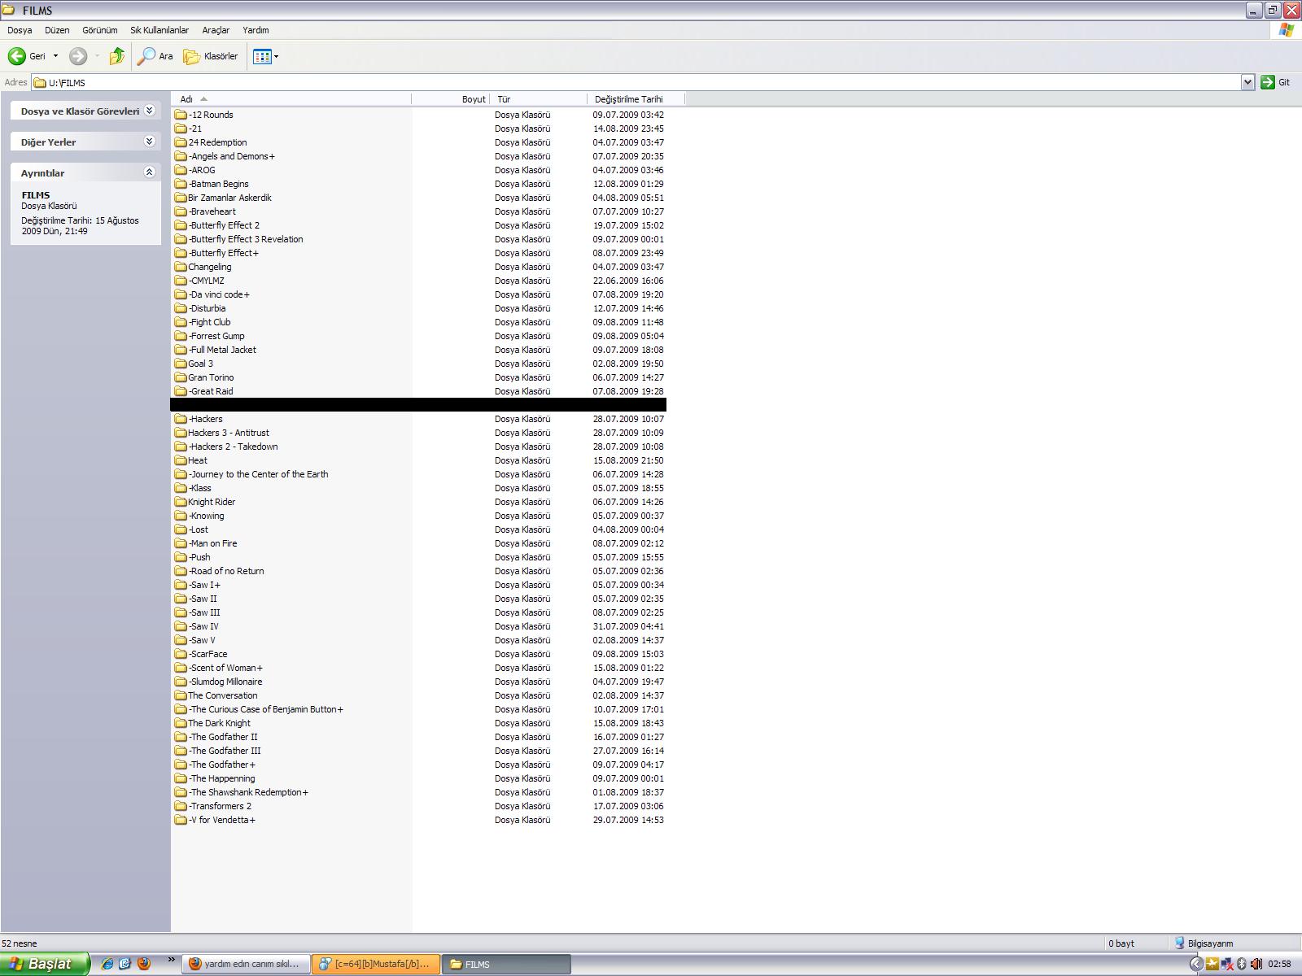Select Bir Zamanlar Askerdik folder name
Viewport: 1302px width, 976px height.
[x=229, y=198]
